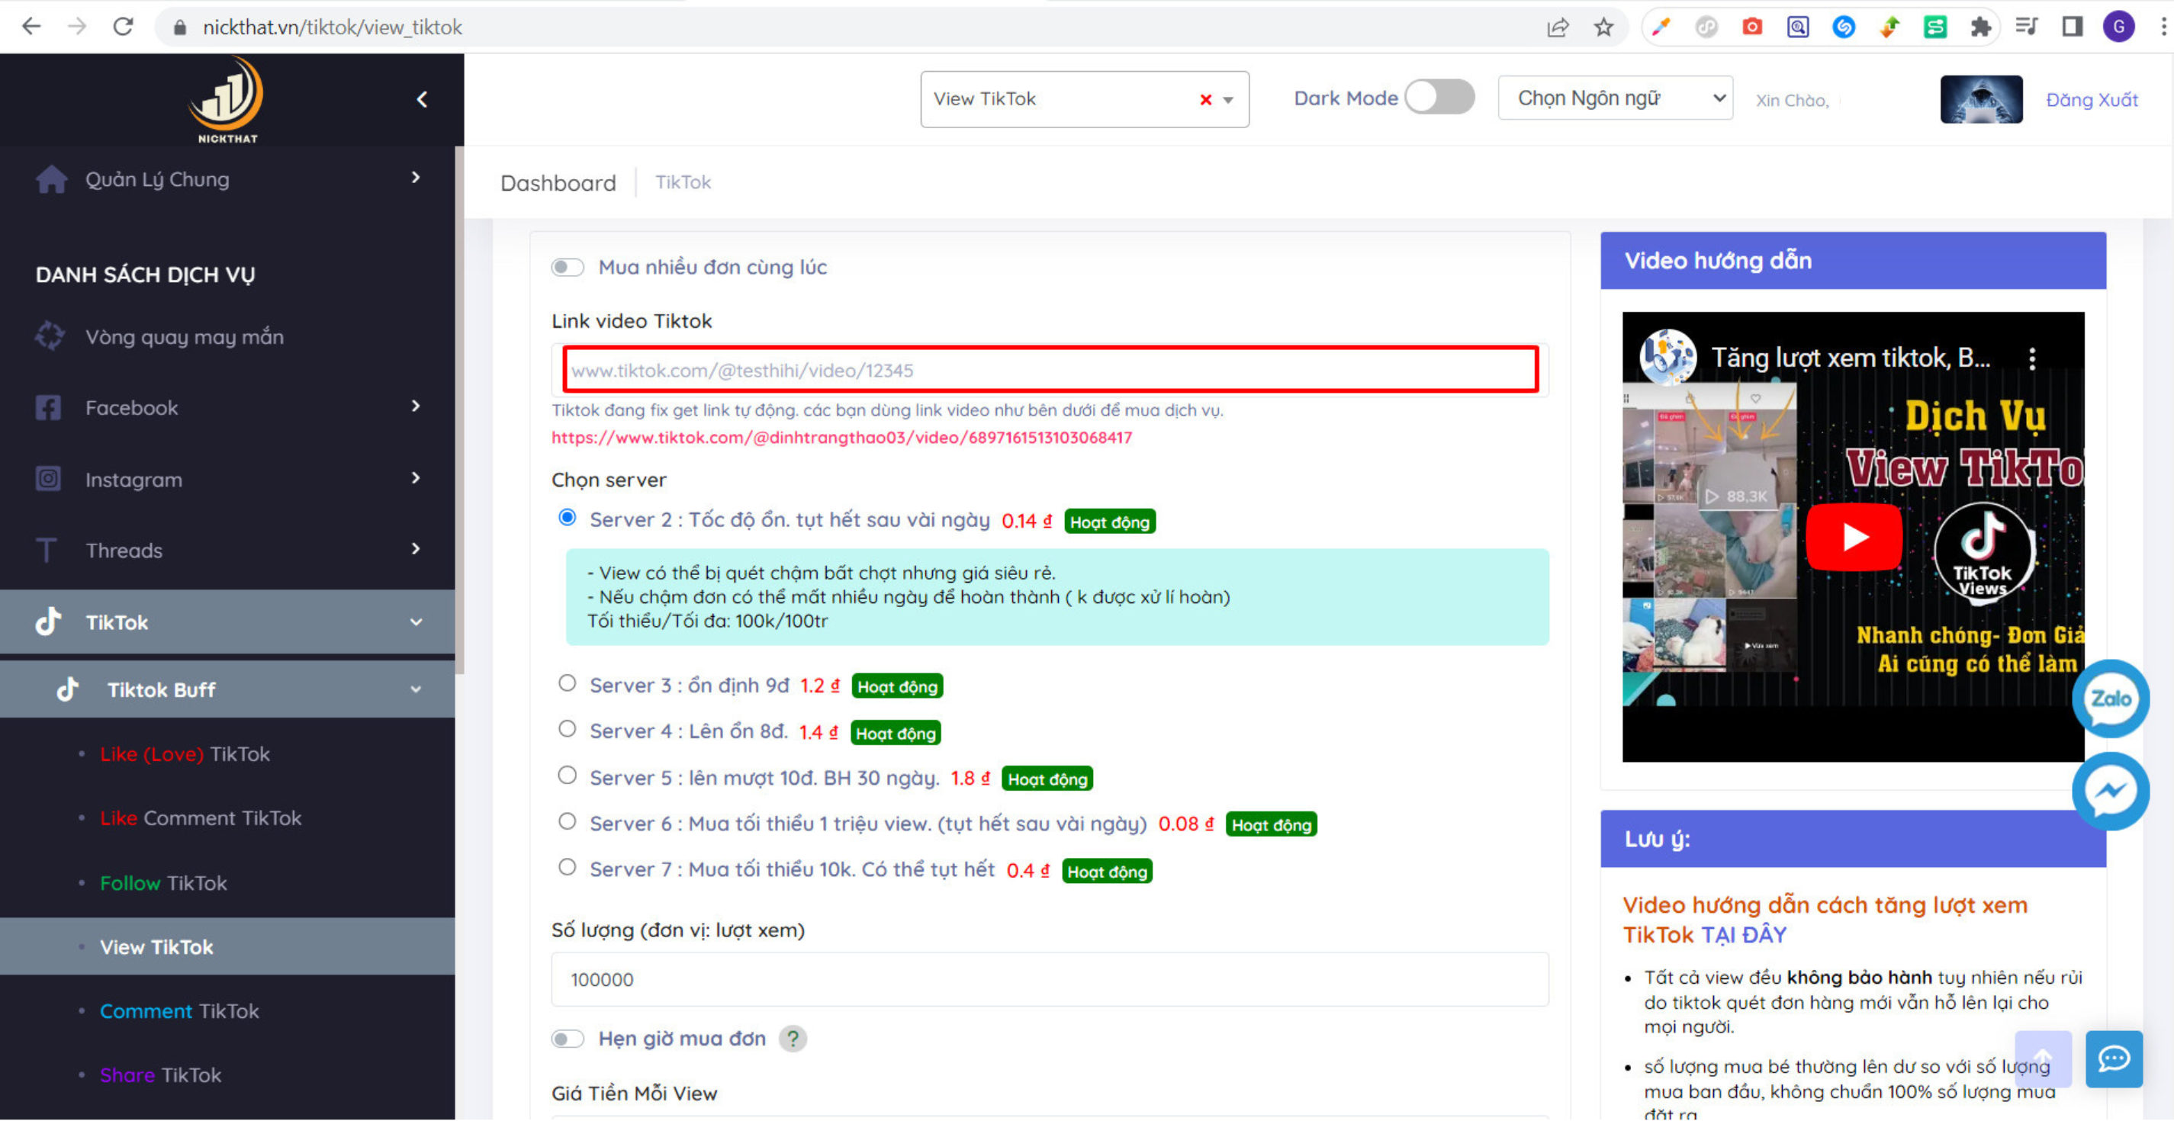2174x1121 pixels.
Task: Open Like Comment TikTok service
Action: click(201, 818)
